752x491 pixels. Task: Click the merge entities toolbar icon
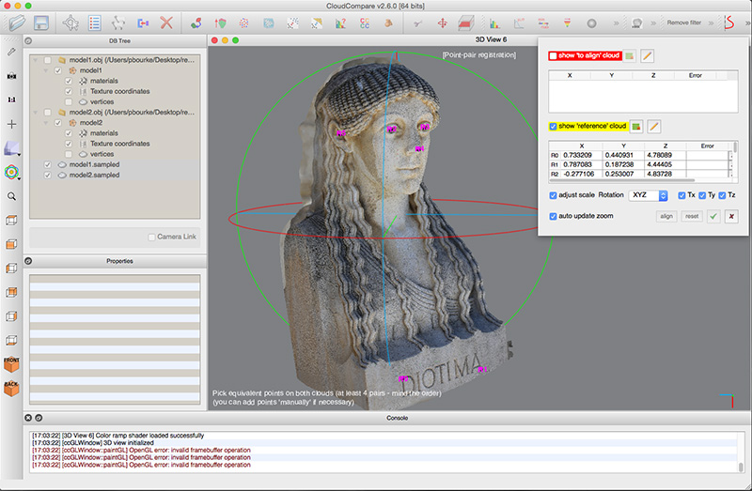[143, 23]
